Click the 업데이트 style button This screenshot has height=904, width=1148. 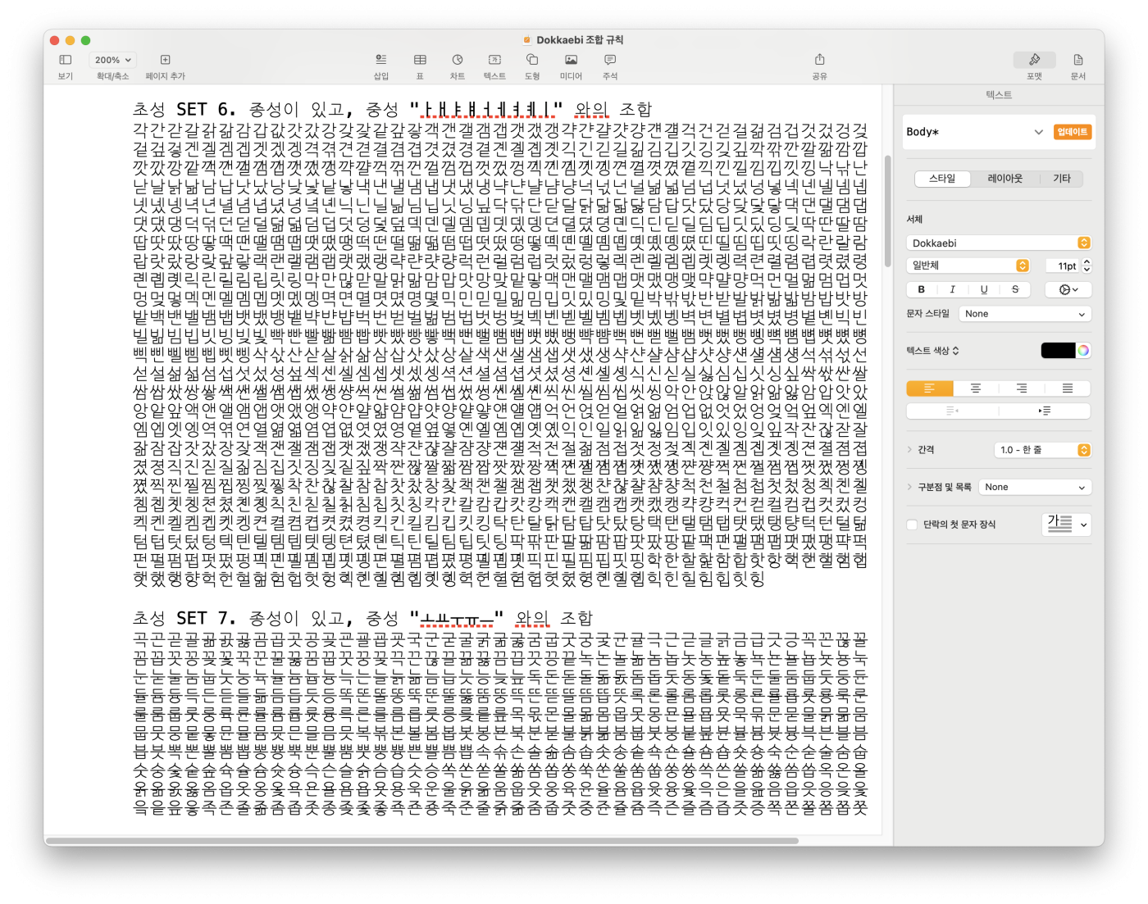tap(1072, 132)
